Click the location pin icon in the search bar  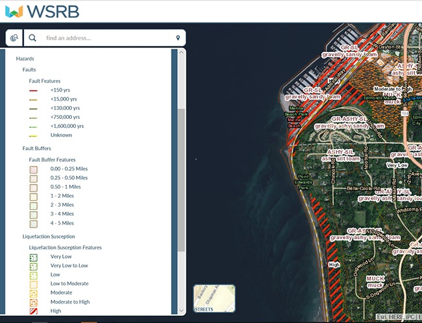(x=178, y=38)
